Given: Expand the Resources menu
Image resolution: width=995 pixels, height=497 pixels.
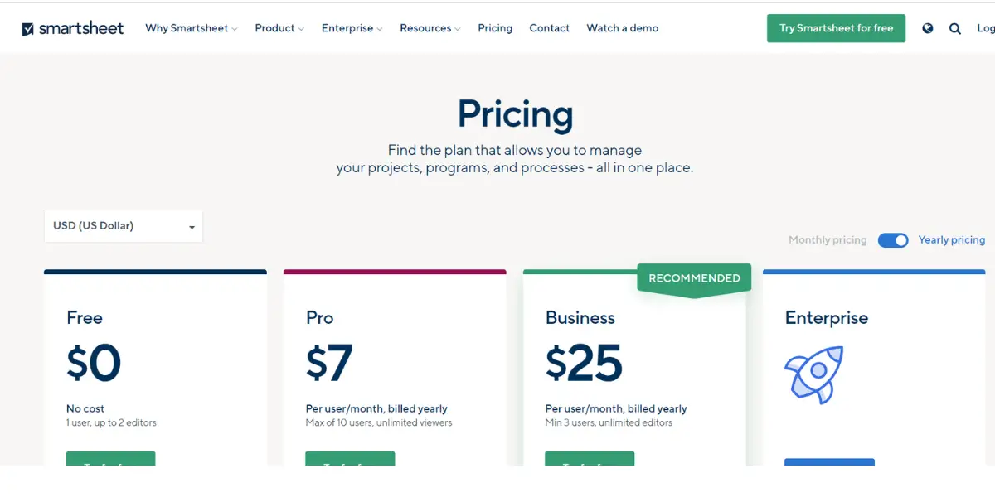Looking at the screenshot, I should click(x=430, y=28).
